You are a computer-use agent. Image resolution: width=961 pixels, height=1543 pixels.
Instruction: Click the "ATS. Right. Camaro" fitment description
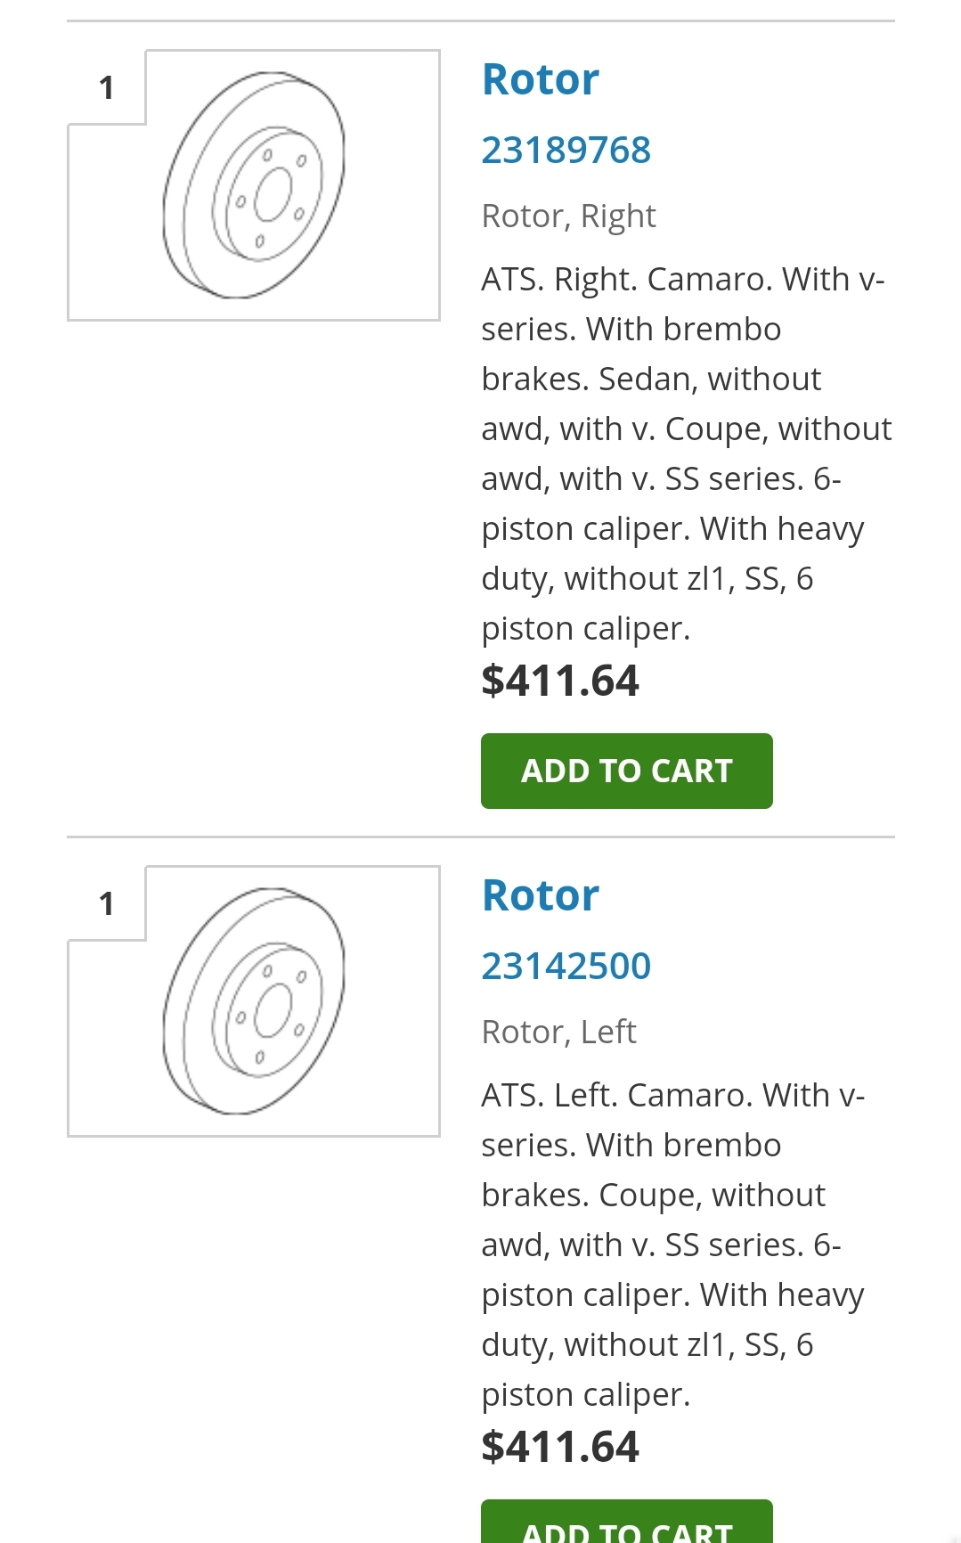(686, 453)
